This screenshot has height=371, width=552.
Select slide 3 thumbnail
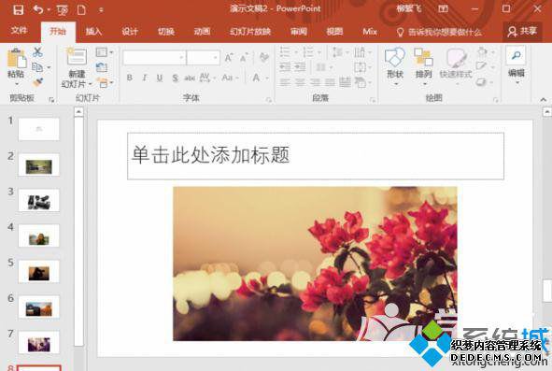pos(38,200)
